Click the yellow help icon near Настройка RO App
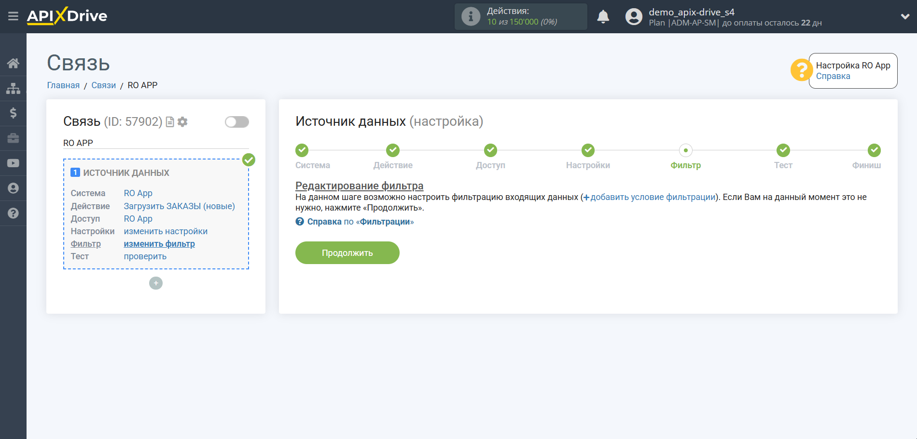The height and width of the screenshot is (439, 917). click(801, 70)
